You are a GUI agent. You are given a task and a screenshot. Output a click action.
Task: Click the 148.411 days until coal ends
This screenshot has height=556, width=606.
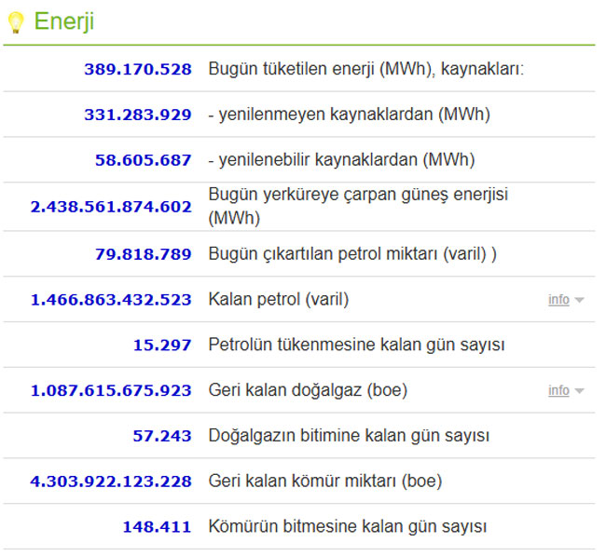pos(157,527)
